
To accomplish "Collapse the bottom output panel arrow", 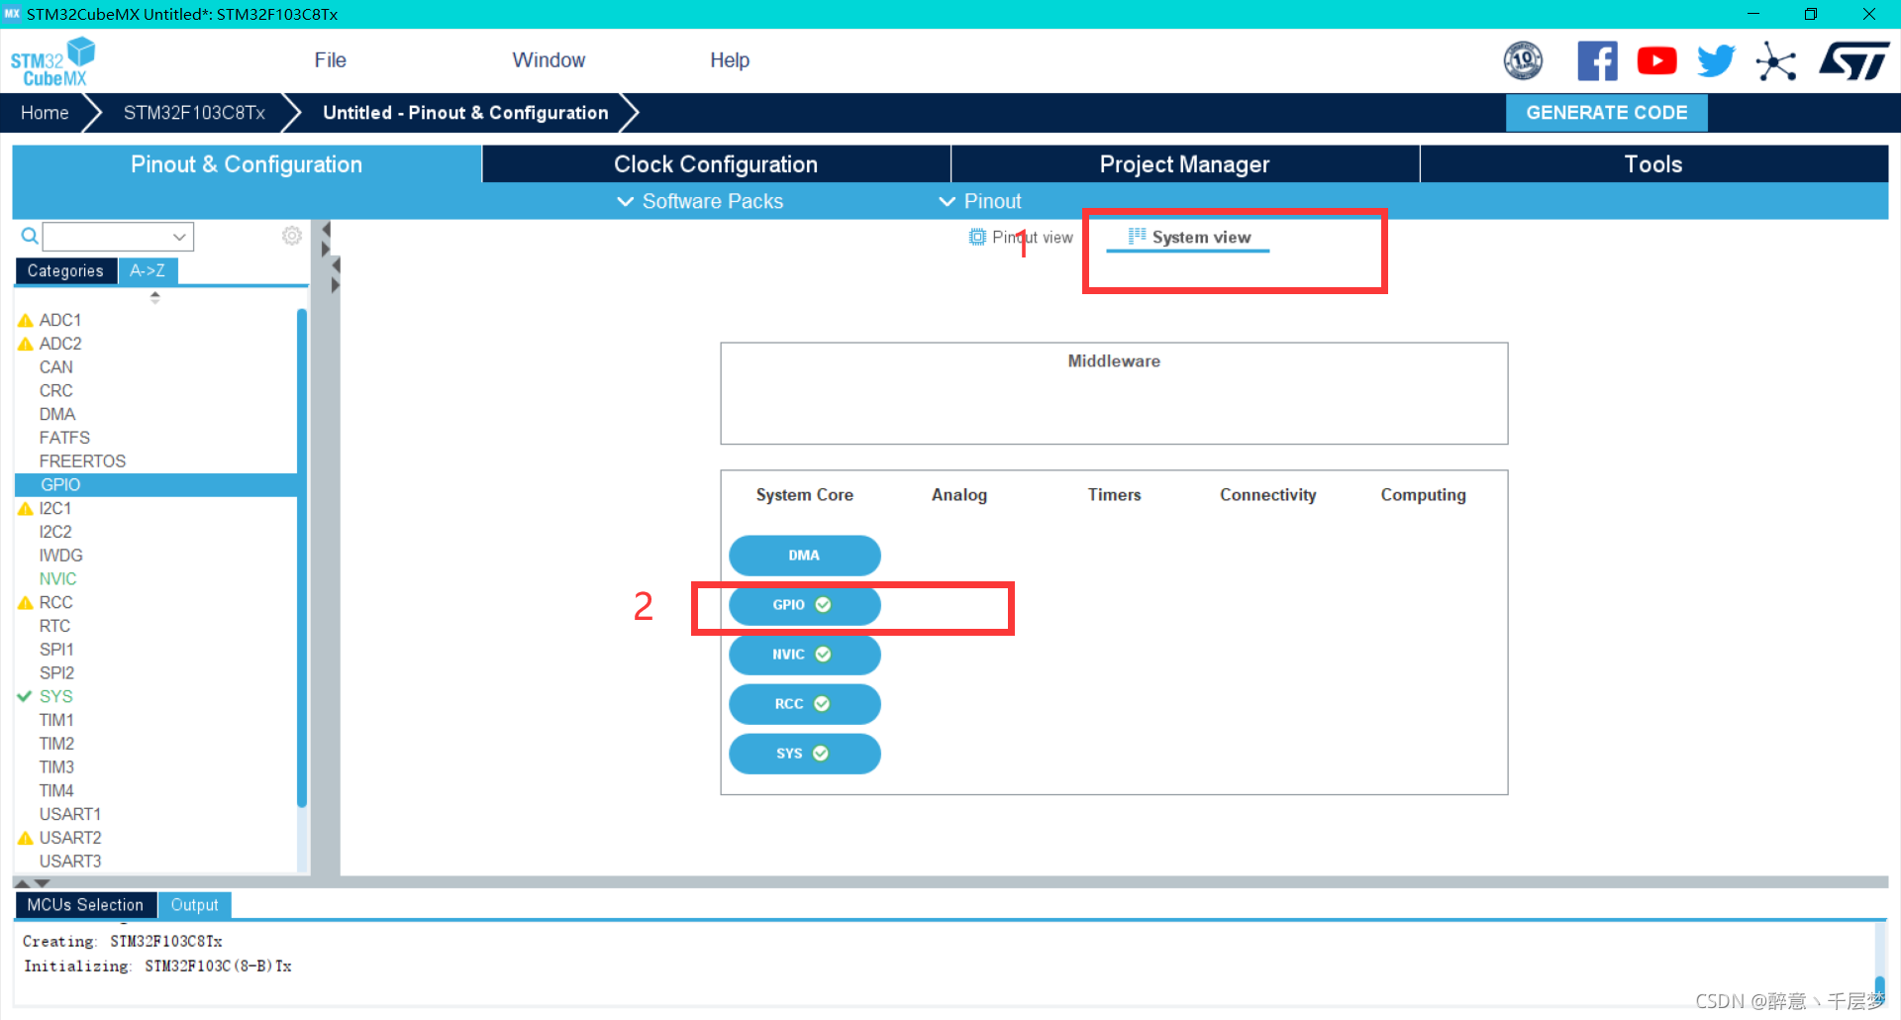I will [x=42, y=882].
